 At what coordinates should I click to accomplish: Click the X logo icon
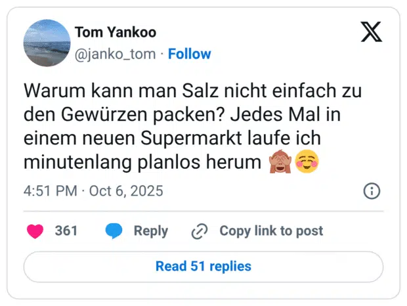point(372,32)
